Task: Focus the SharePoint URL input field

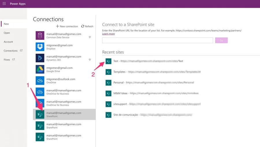Action: pos(157,40)
